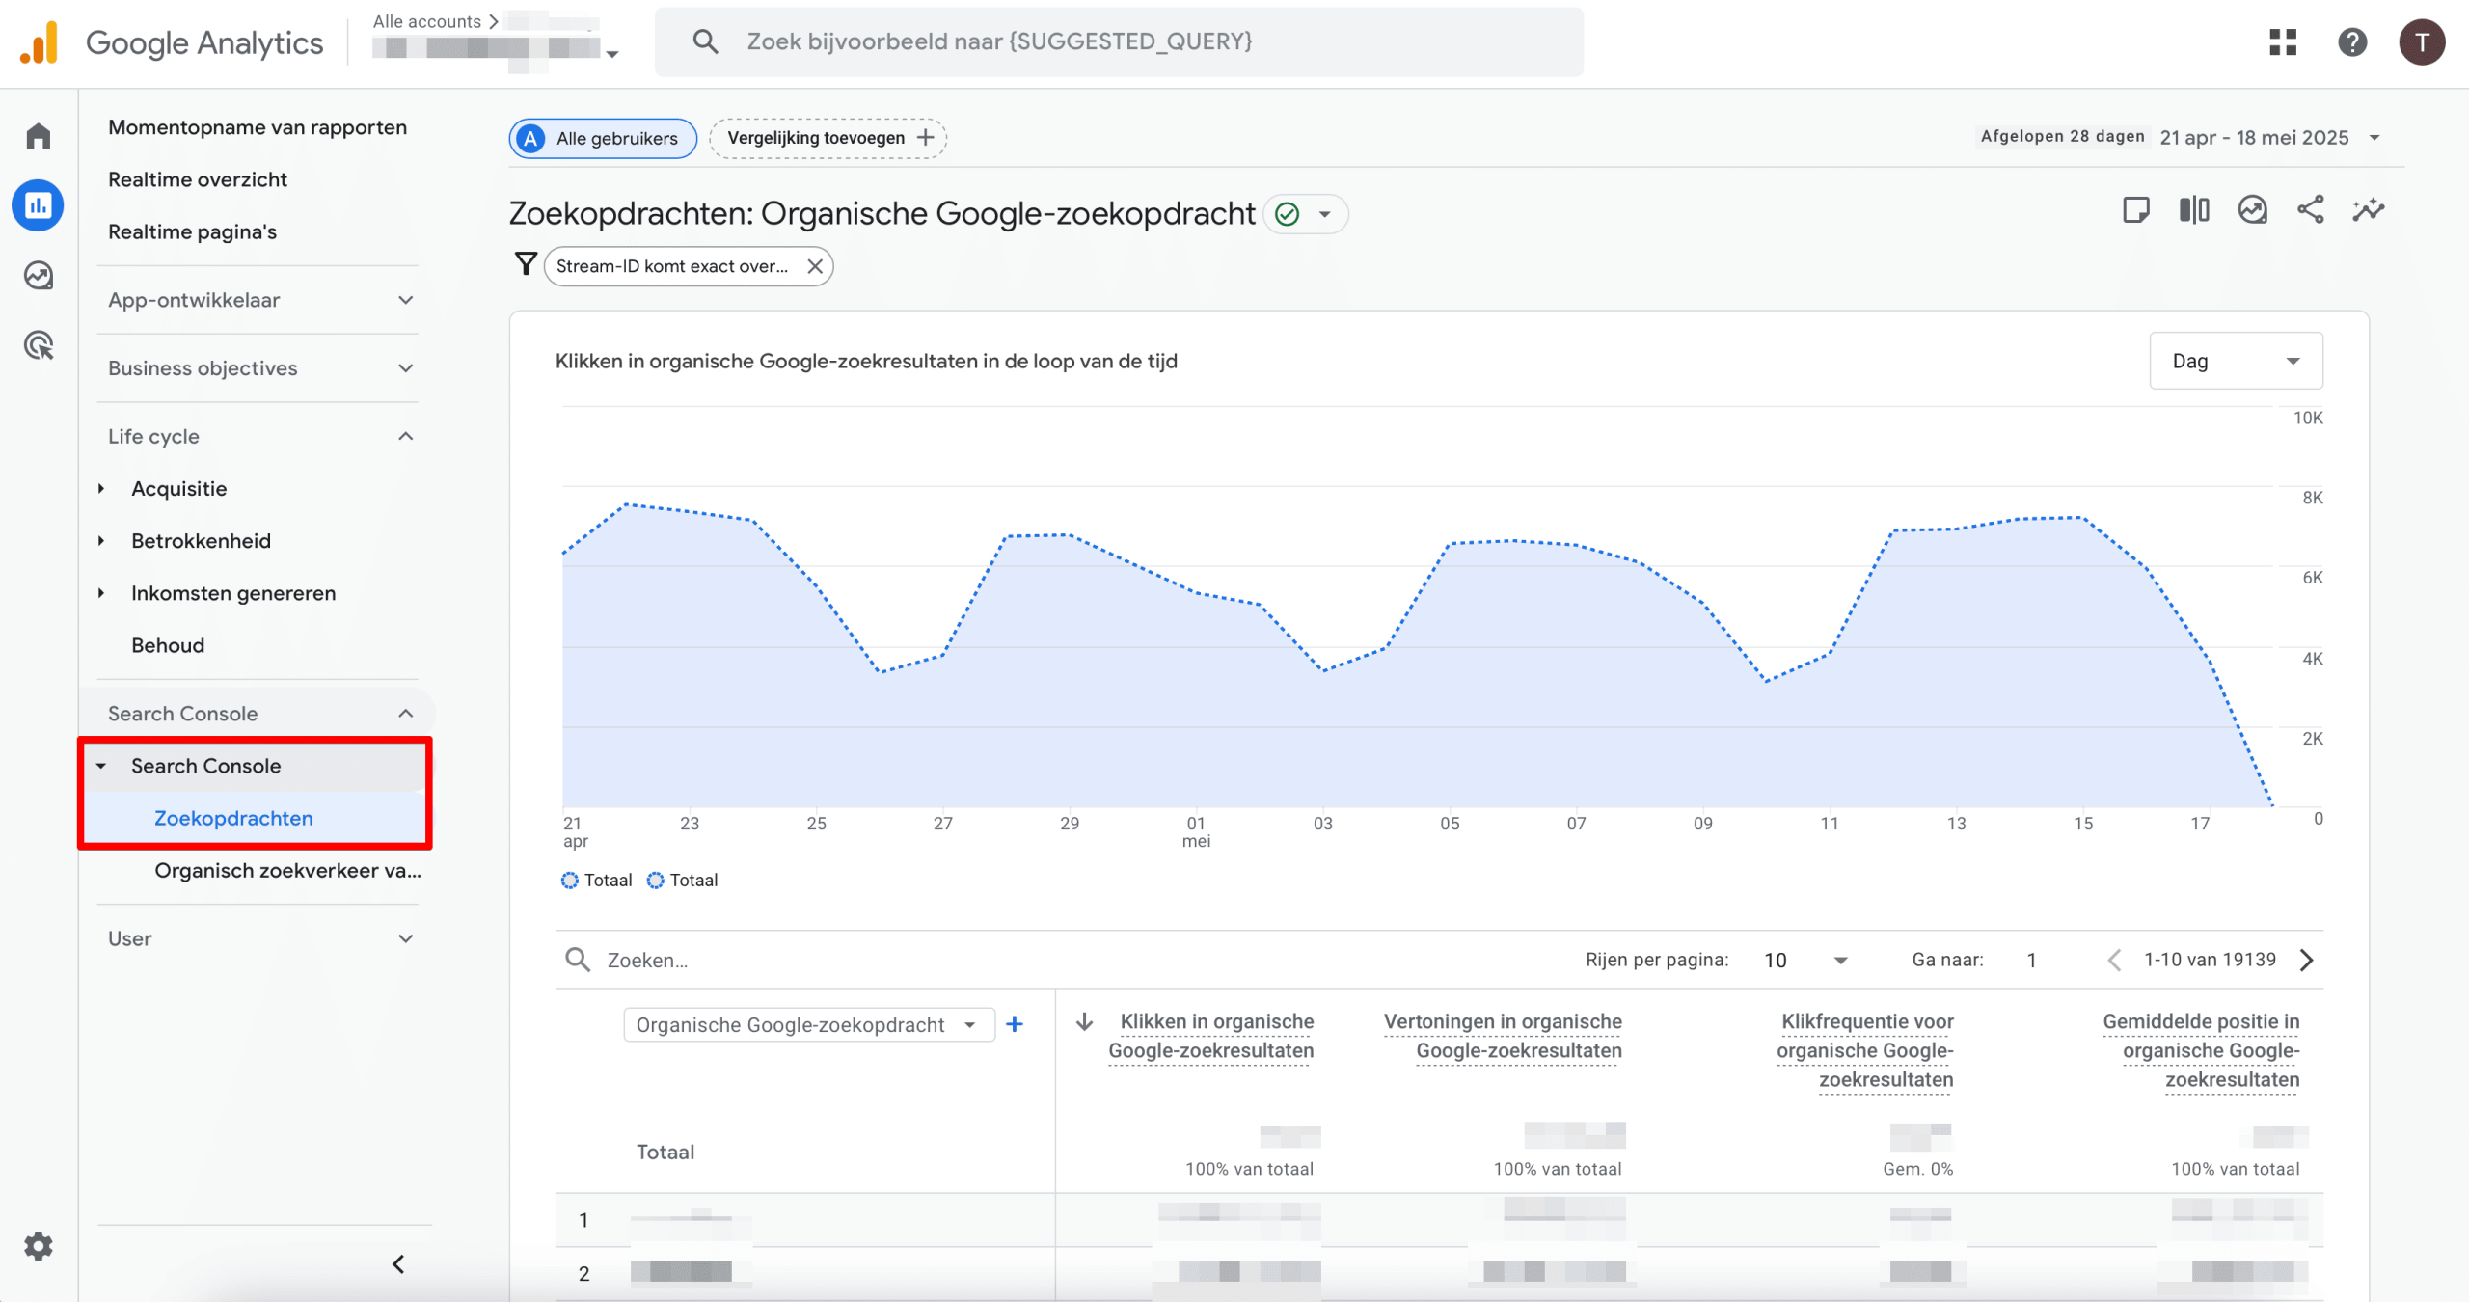Click the customize report note icon
Viewport: 2469px width, 1302px height.
click(2136, 209)
